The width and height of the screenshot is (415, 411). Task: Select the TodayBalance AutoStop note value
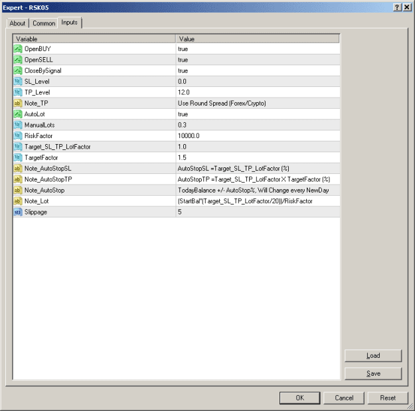pos(253,190)
